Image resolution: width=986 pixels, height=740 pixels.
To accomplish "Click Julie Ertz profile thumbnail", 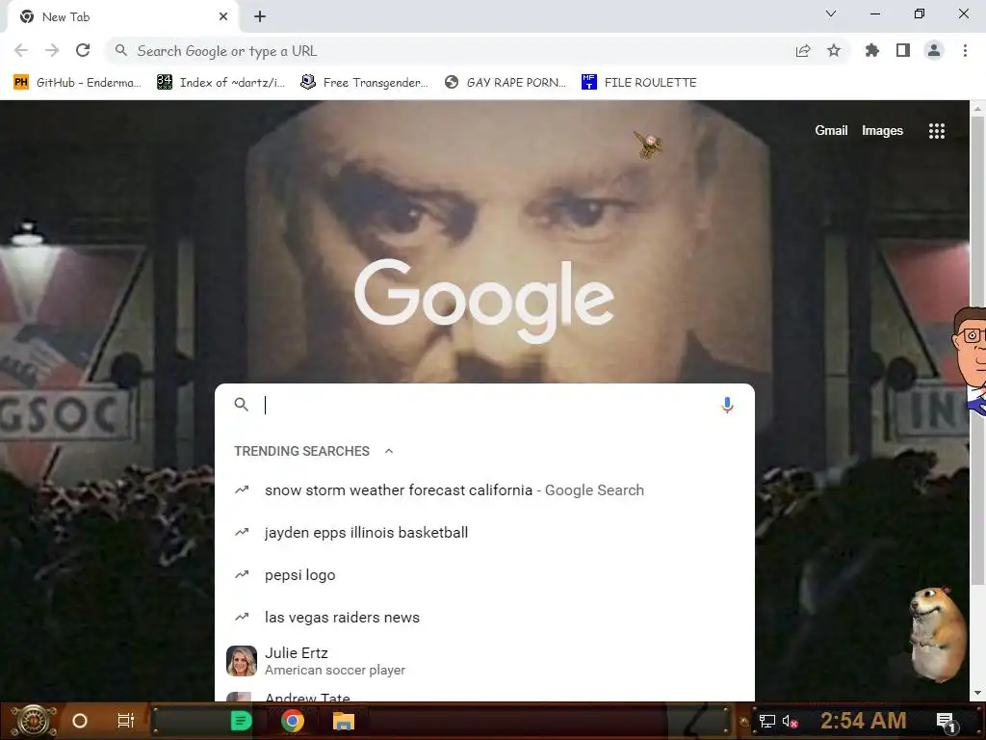I will pos(242,661).
